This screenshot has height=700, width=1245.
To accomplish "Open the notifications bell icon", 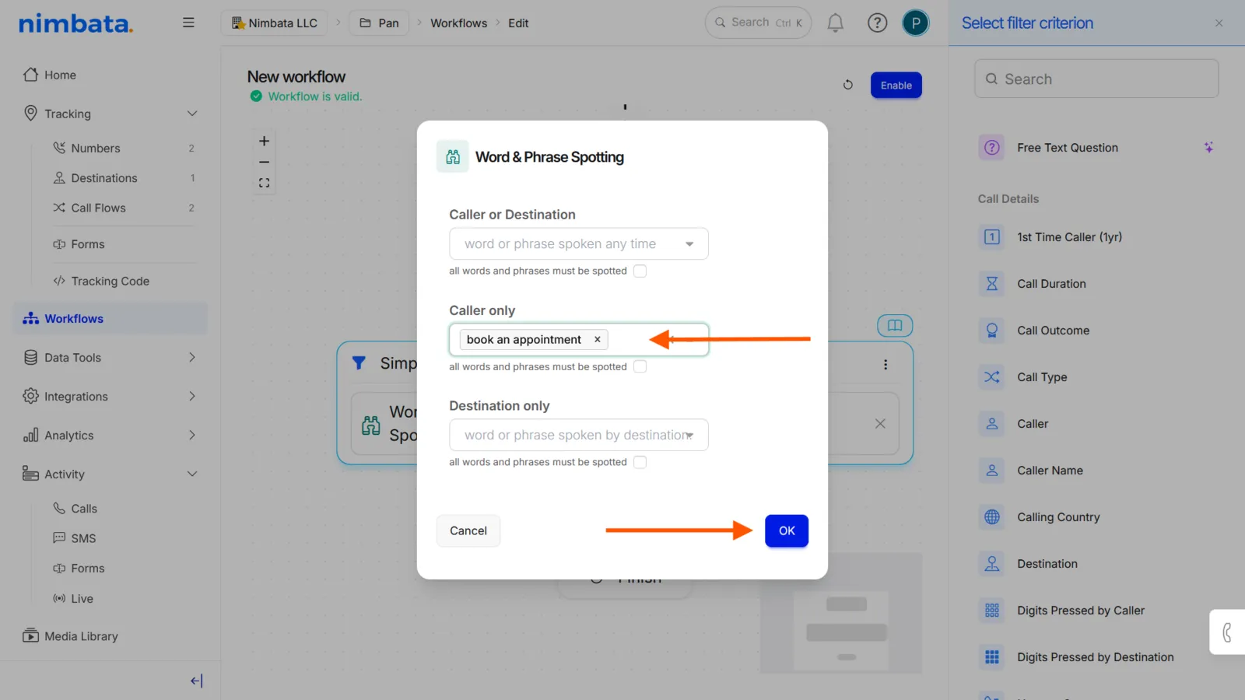I will (835, 23).
